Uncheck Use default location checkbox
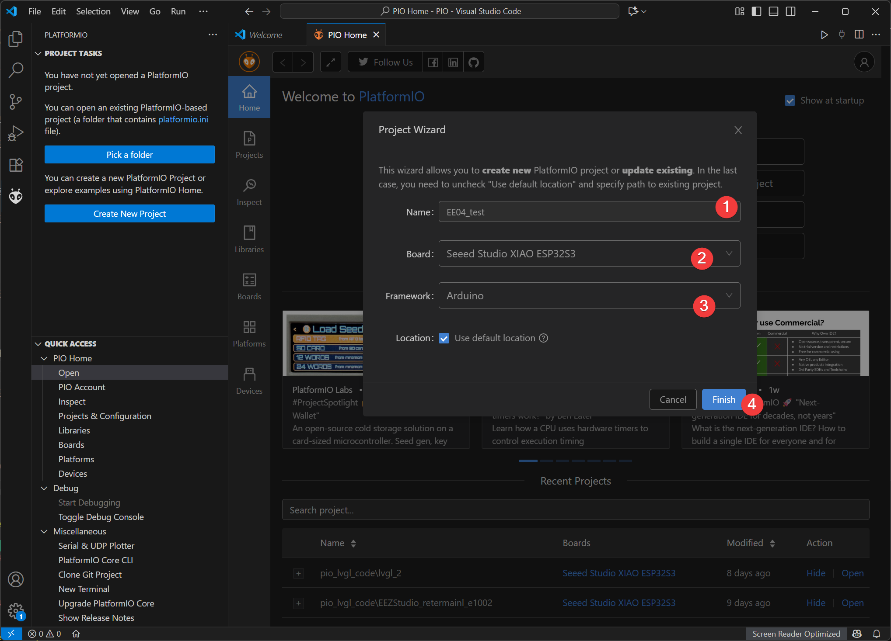The image size is (891, 641). [x=444, y=338]
